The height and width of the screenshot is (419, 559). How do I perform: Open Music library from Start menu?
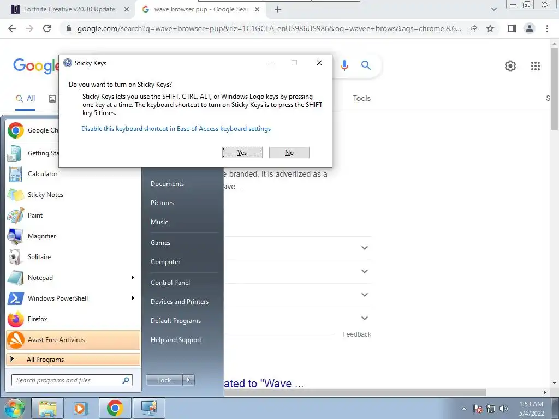159,222
